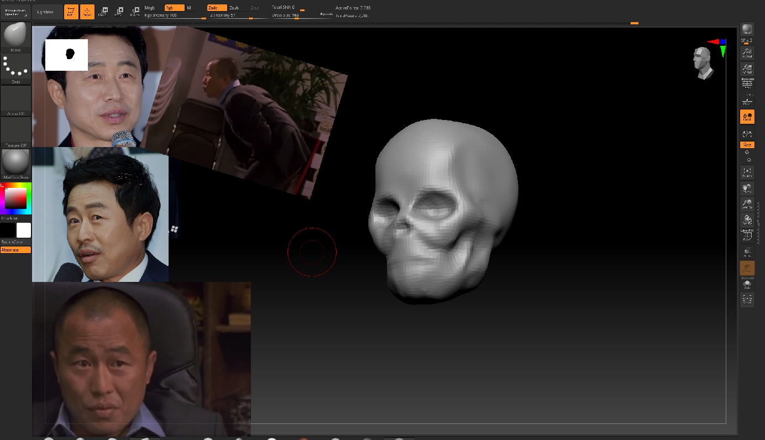Screen dimensions: 765x440
Task: Toggle Dynamic draw size
Action: pos(326,14)
